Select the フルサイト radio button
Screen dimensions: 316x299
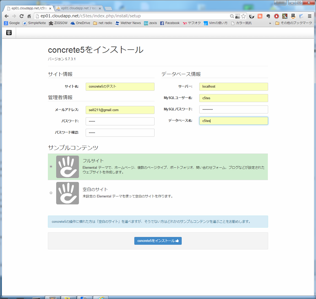[x=51, y=166]
